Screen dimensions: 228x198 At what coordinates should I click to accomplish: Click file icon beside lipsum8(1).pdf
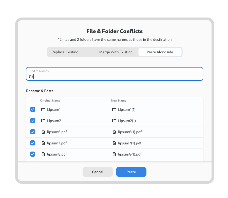tap(114, 154)
